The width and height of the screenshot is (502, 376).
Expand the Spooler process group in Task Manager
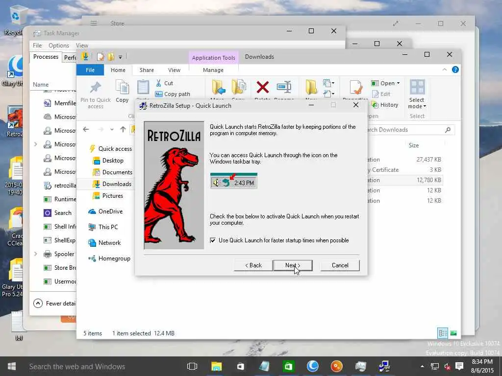tap(35, 254)
